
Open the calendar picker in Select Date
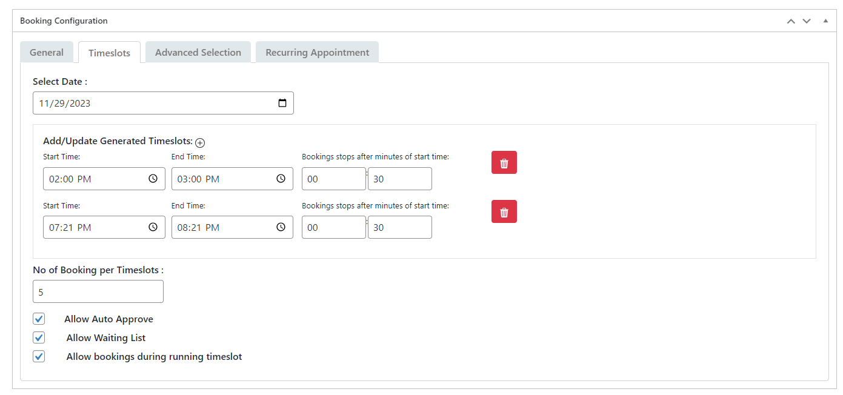[282, 103]
